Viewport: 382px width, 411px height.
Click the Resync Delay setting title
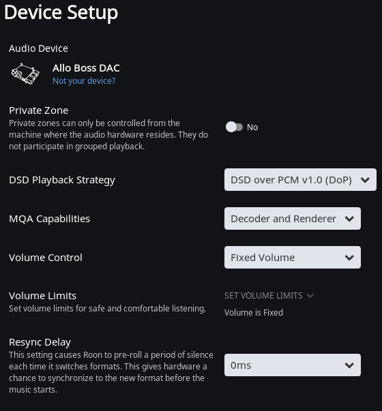coord(40,342)
